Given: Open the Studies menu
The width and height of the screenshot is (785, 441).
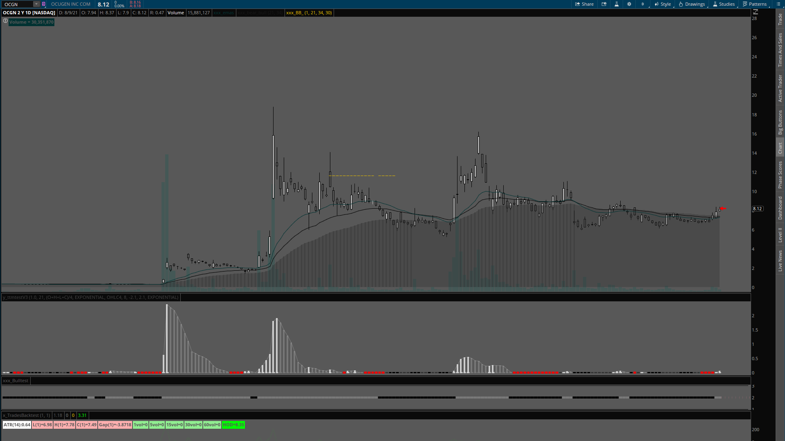Looking at the screenshot, I should 724,4.
